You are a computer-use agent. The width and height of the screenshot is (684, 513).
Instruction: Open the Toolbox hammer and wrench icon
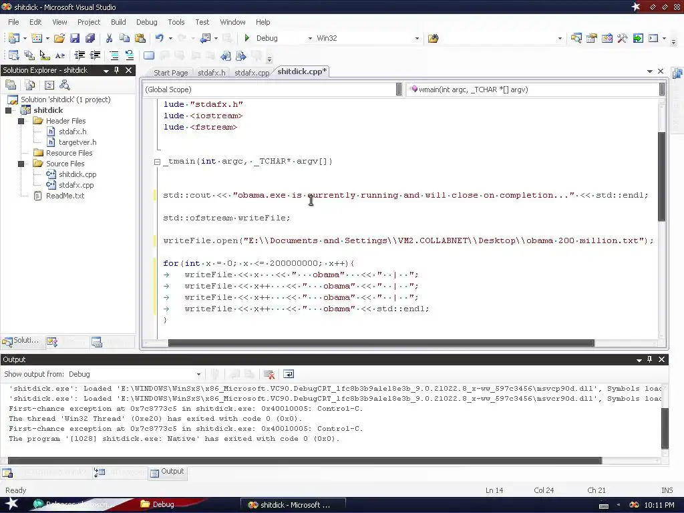(623, 38)
